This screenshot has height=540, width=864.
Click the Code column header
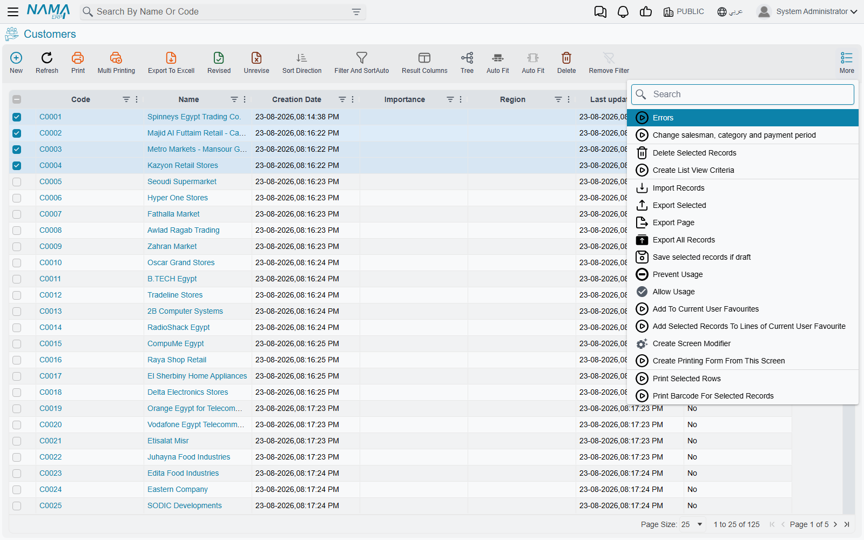click(80, 99)
